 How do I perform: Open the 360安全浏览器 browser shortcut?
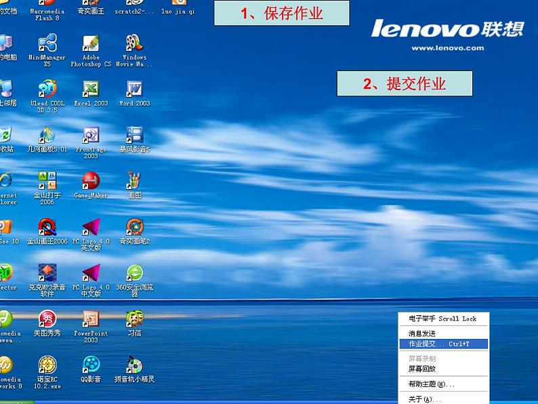point(134,274)
